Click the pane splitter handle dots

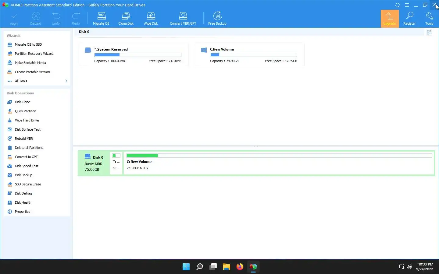(x=256, y=146)
